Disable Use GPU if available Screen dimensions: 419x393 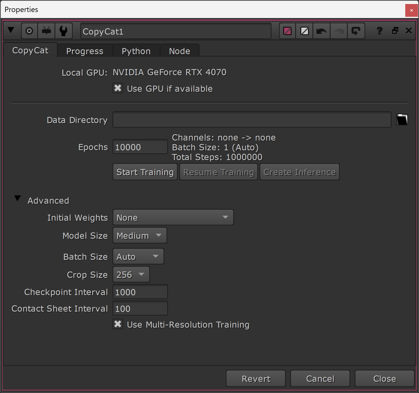(118, 88)
